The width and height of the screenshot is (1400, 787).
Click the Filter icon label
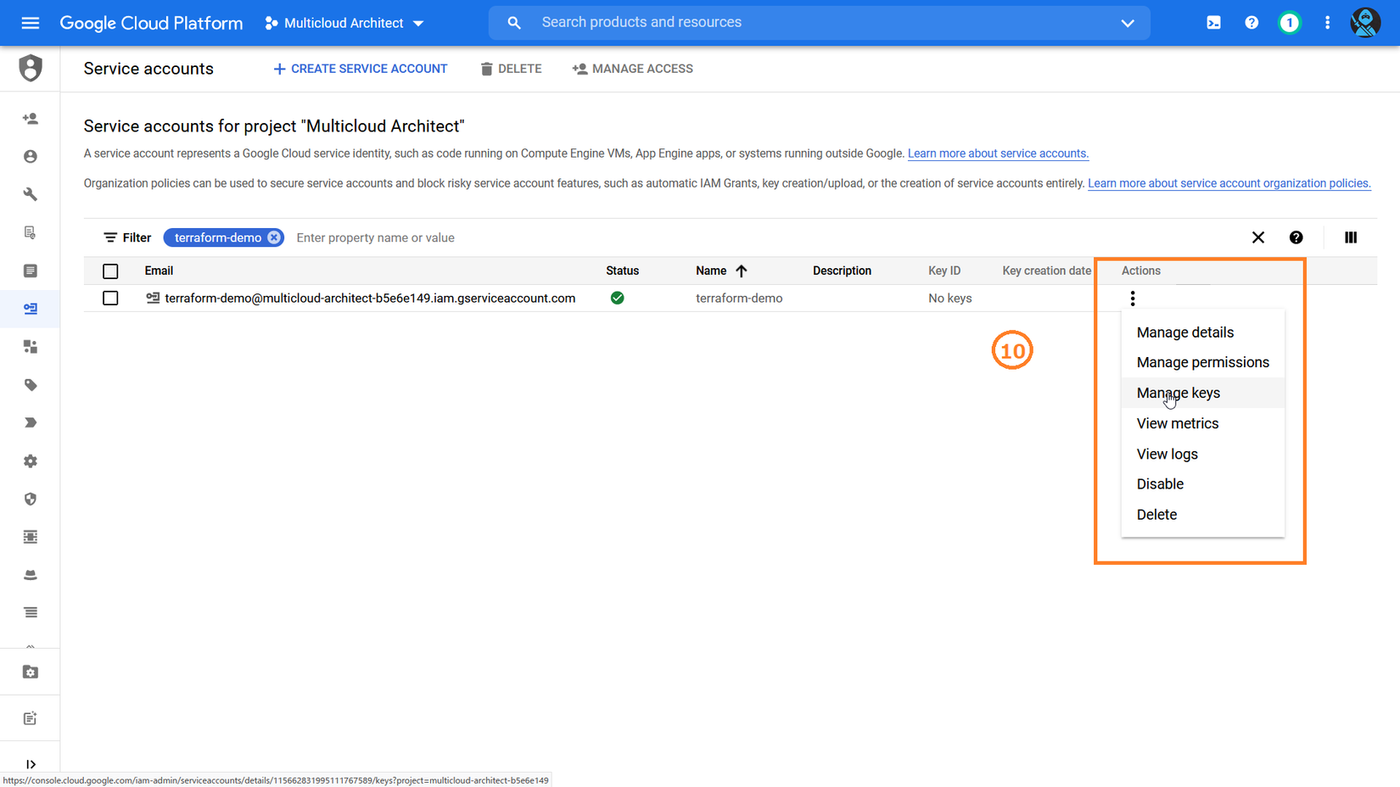click(127, 237)
